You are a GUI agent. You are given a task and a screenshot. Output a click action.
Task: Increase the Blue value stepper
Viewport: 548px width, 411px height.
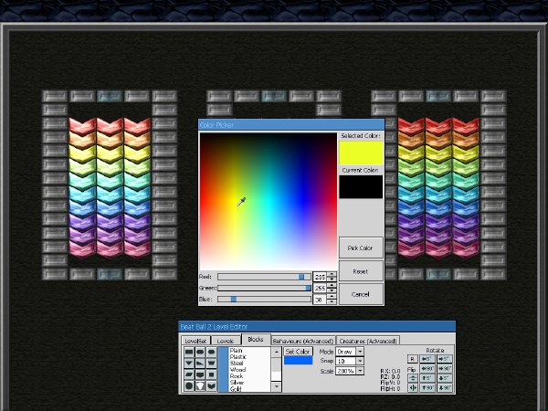[x=332, y=297]
